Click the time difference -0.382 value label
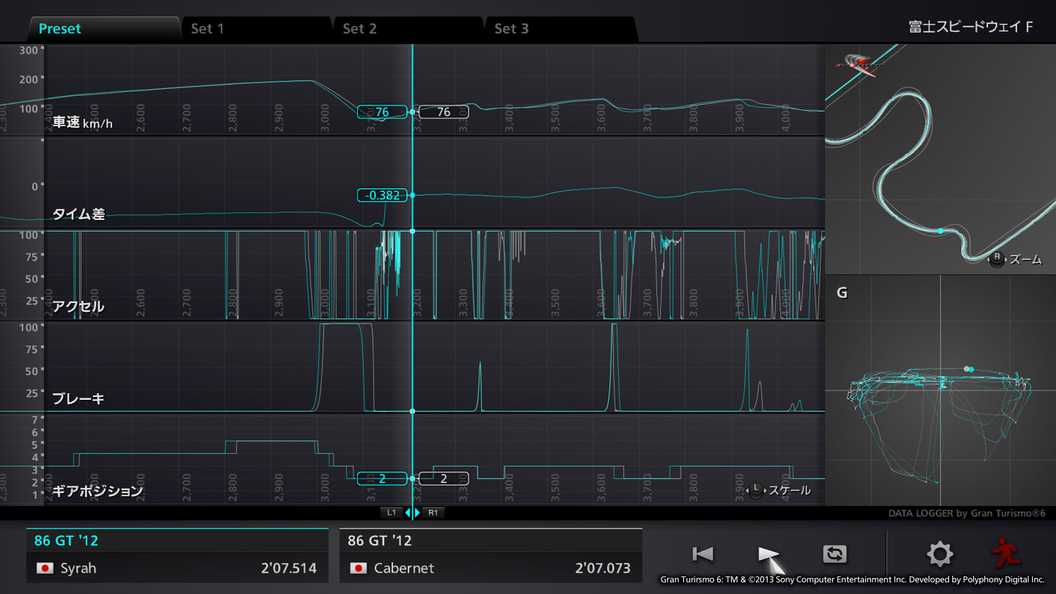The width and height of the screenshot is (1056, 594). 382,195
